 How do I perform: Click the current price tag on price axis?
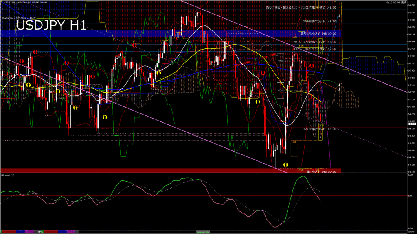pyautogui.click(x=411, y=124)
